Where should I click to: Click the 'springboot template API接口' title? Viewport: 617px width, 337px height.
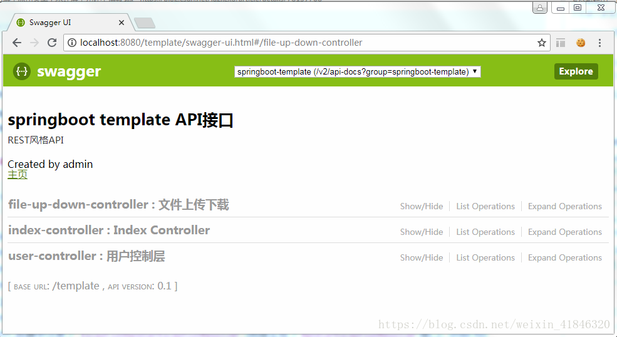[x=121, y=120]
